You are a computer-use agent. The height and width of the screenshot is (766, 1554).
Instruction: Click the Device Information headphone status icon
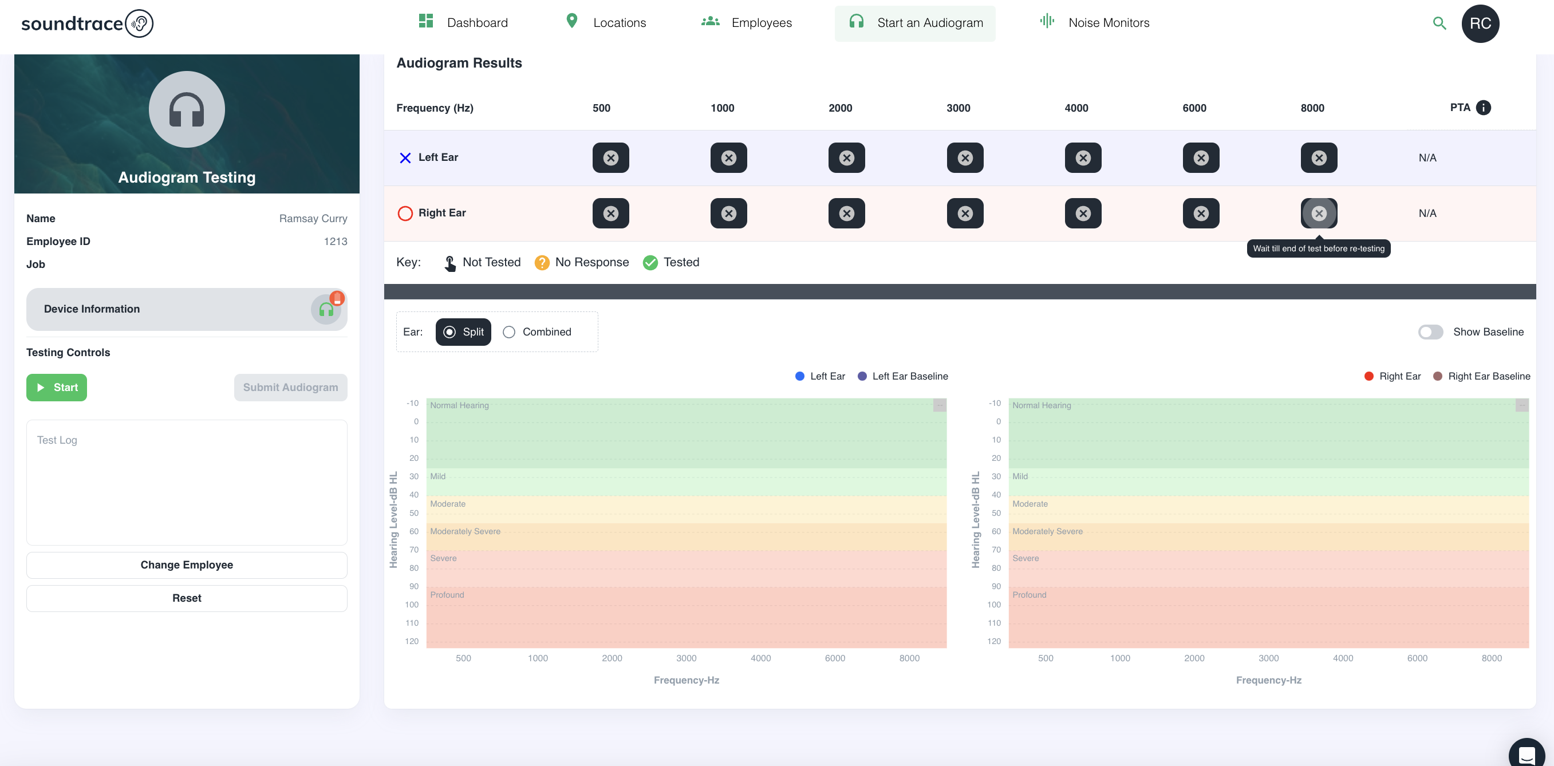326,309
